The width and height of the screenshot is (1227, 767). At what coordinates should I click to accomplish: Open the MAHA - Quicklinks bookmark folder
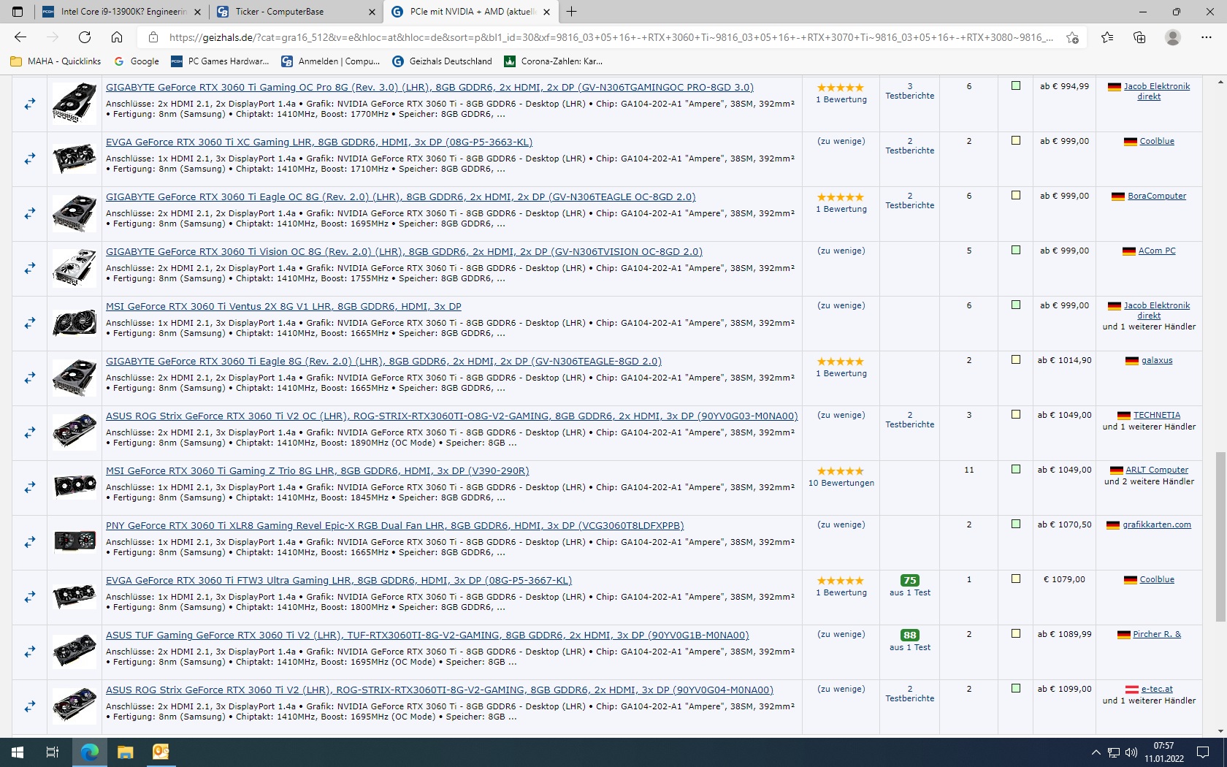56,61
